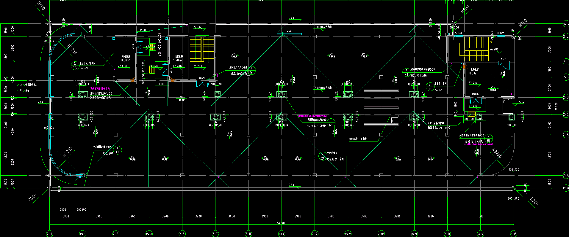Select the 2-A axis bubble on right
Image resolution: width=569 pixels, height=237 pixels.
(566, 176)
